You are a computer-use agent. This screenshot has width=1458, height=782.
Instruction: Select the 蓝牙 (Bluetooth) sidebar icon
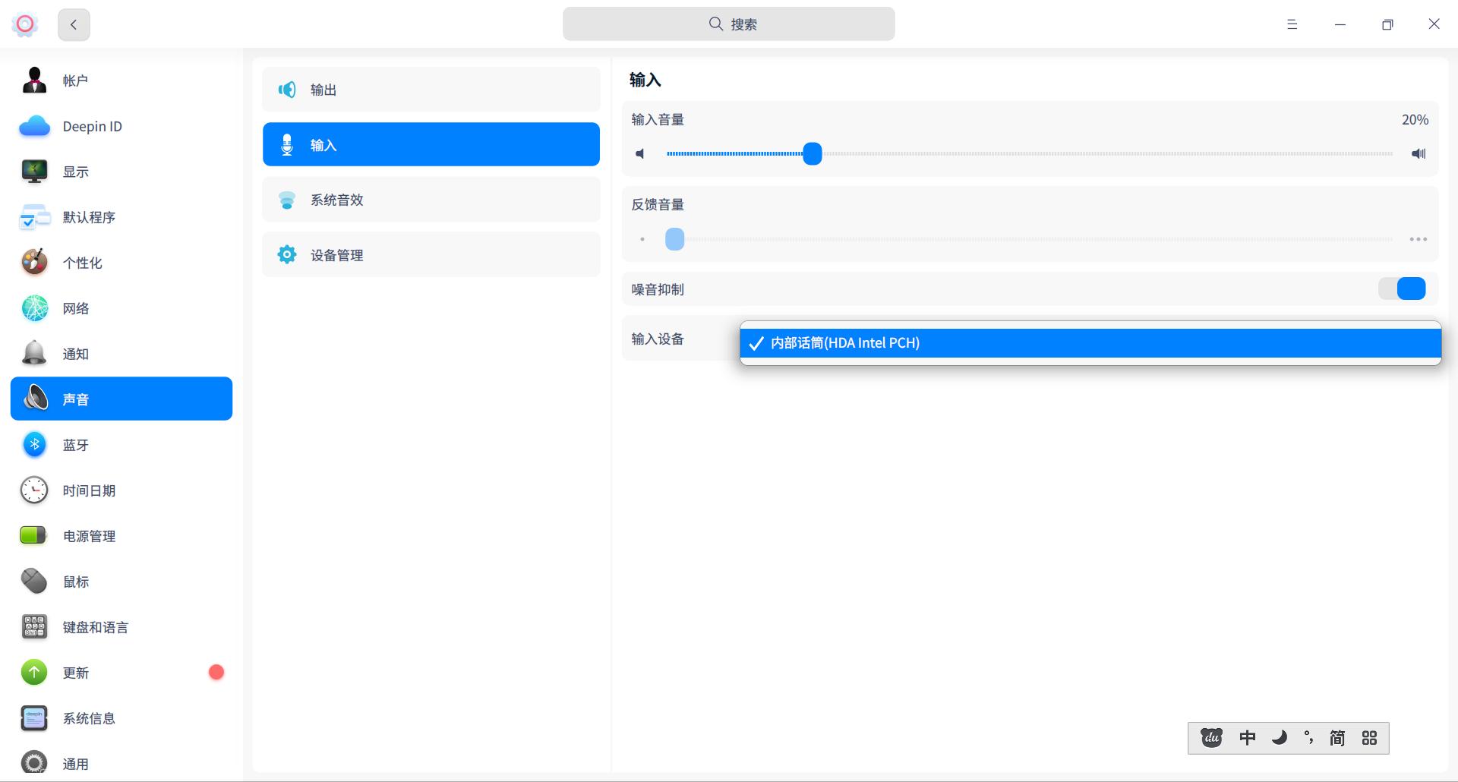coord(34,444)
